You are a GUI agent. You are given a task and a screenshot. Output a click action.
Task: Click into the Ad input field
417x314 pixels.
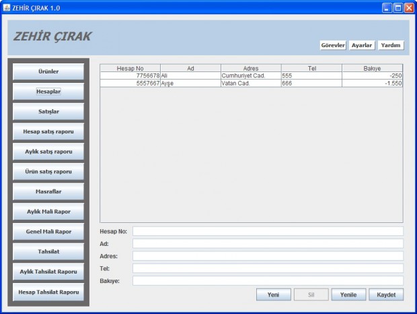[268, 243]
